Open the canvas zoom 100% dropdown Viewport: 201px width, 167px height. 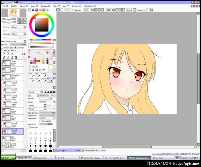tap(92, 10)
